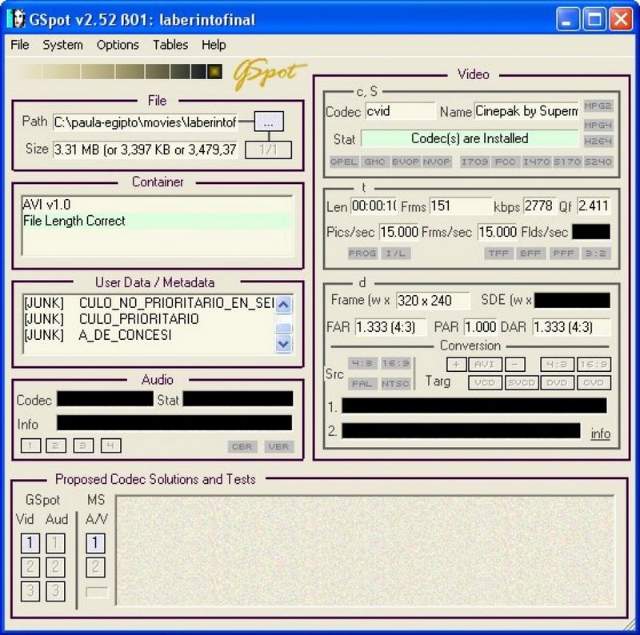Click the browse '...' button next to Path
This screenshot has height=635, width=640.
[269, 122]
